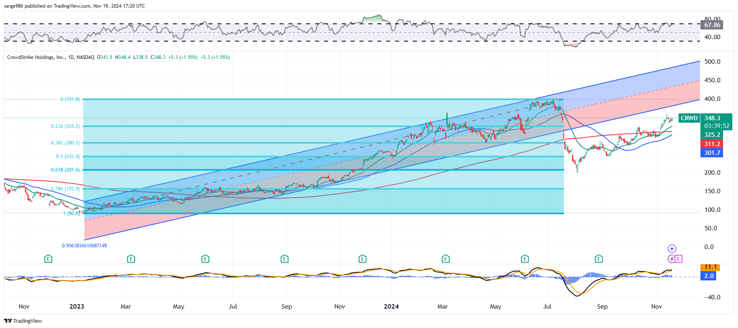Image resolution: width=738 pixels, height=328 pixels.
Task: Select the earnings E marker between May and Jul 2024
Action: (x=525, y=259)
